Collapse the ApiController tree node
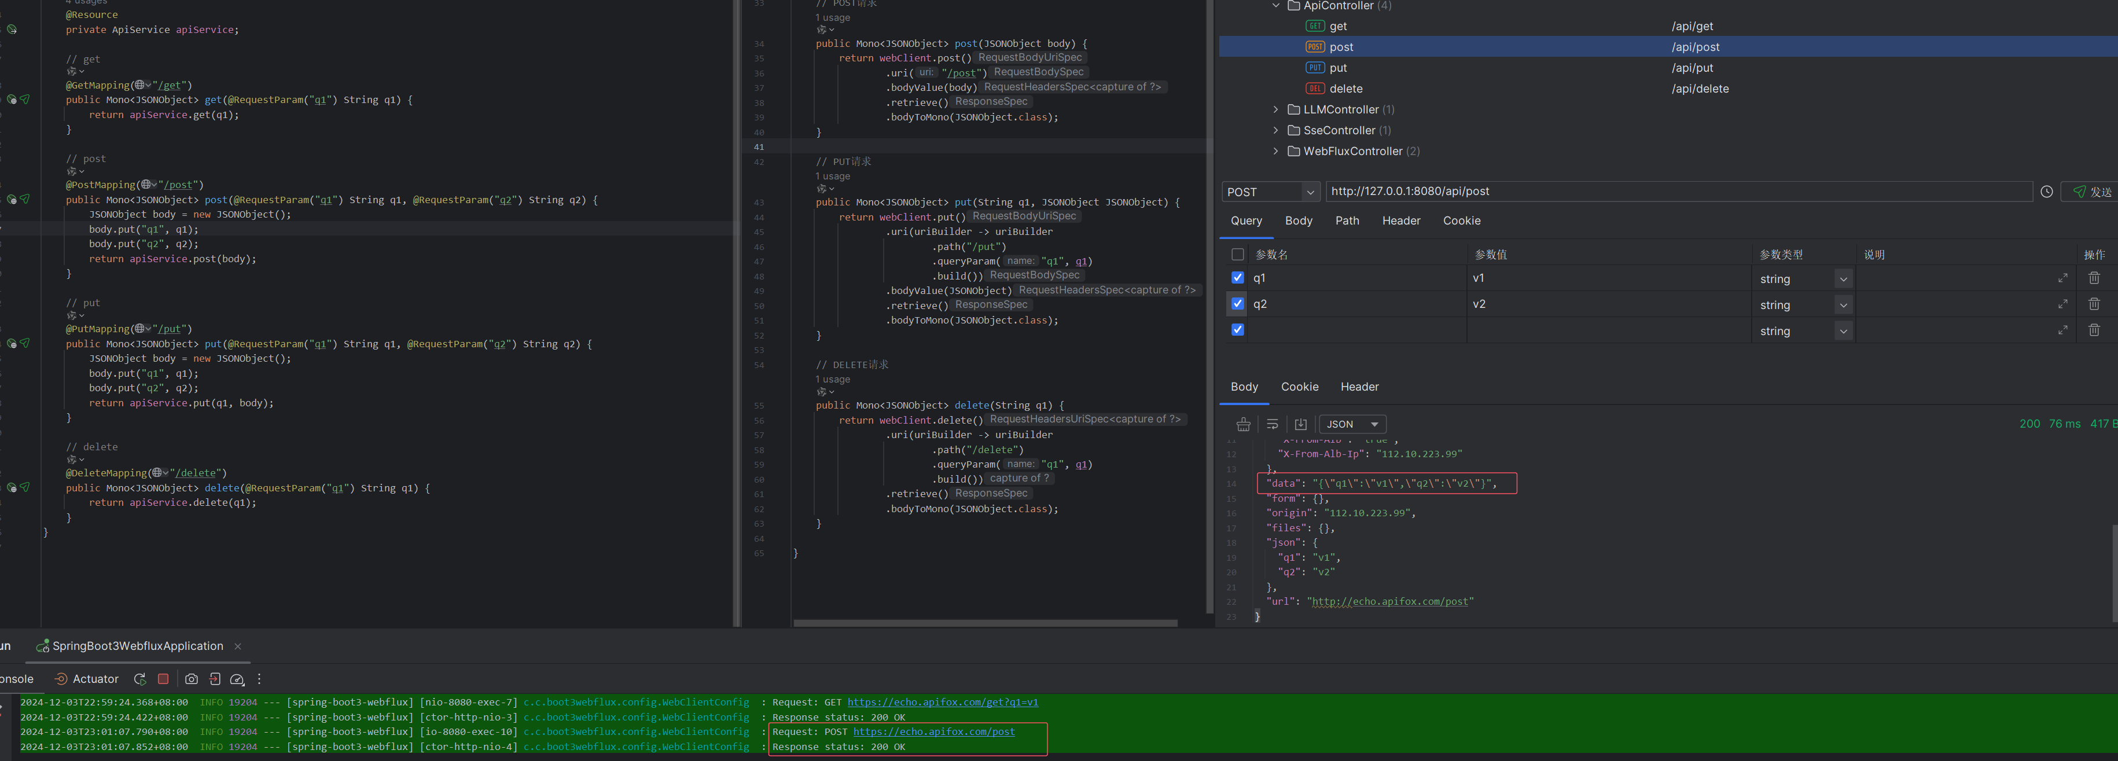Image resolution: width=2118 pixels, height=761 pixels. [1276, 6]
